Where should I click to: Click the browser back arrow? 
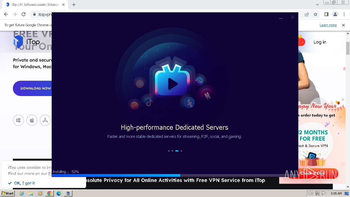pos(6,14)
